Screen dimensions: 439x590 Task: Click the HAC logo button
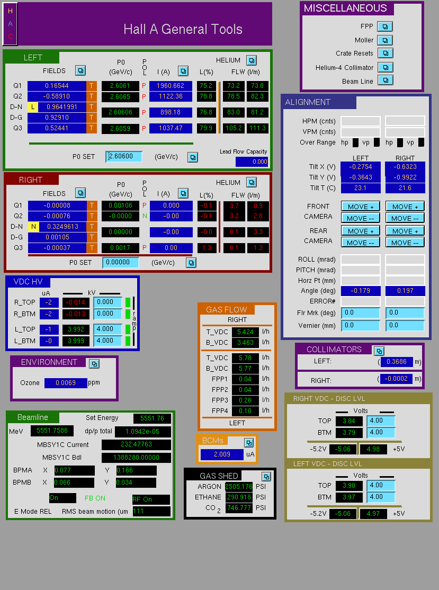tap(10, 24)
